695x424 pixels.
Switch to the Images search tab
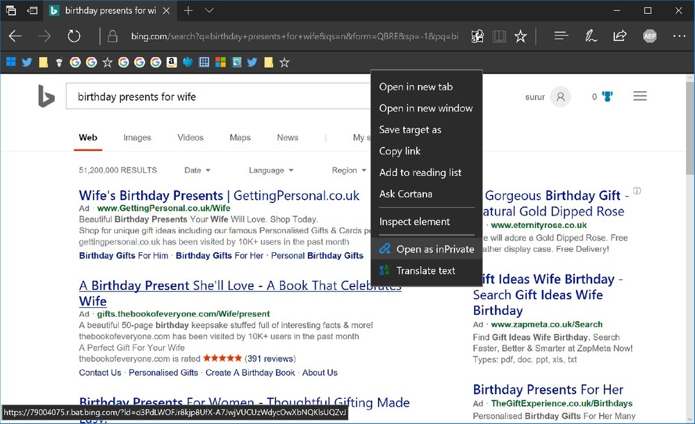click(137, 138)
